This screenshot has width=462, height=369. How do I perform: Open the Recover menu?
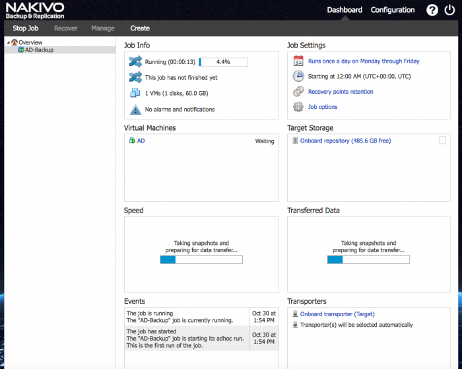click(x=66, y=28)
